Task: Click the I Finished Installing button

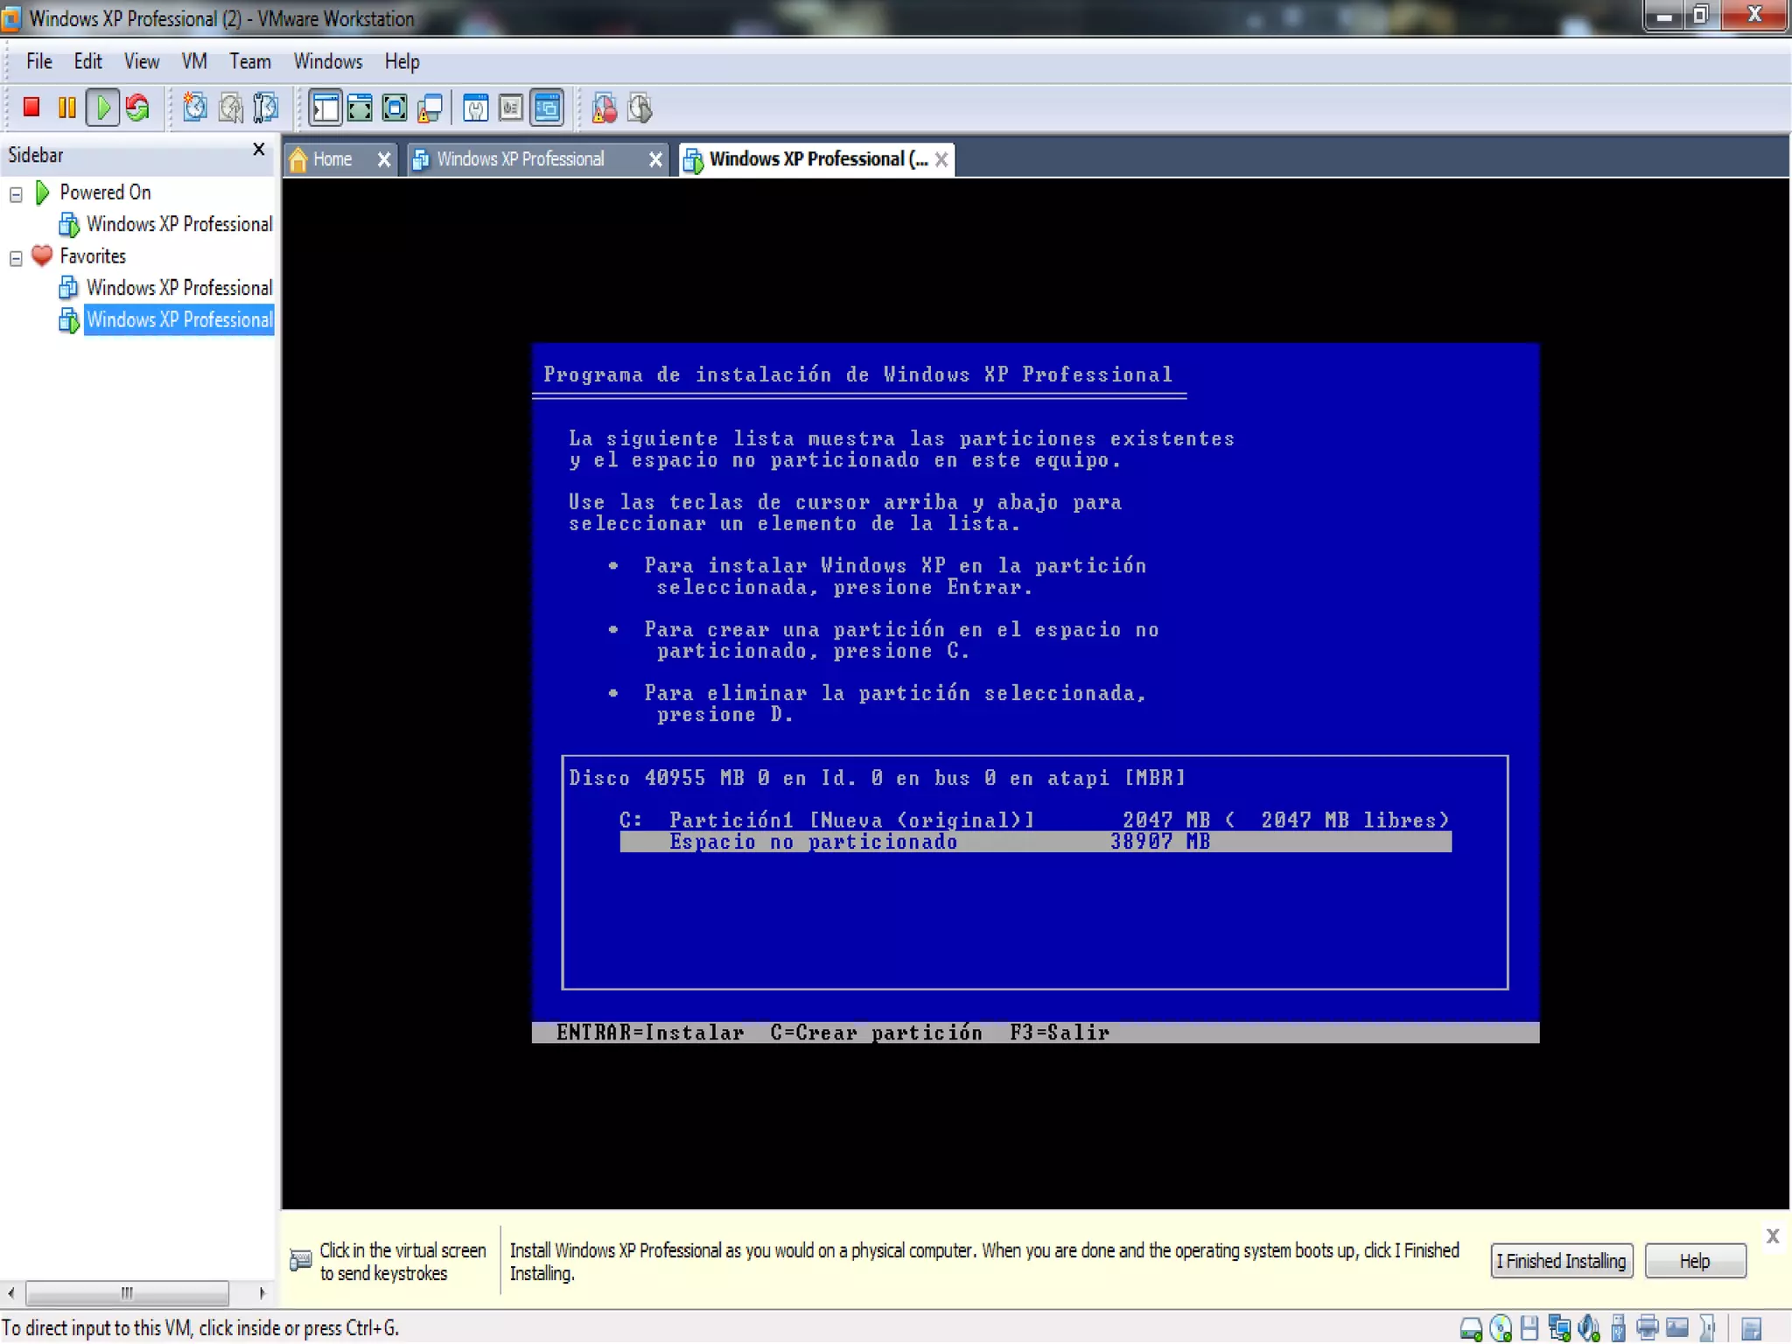Action: [x=1560, y=1261]
